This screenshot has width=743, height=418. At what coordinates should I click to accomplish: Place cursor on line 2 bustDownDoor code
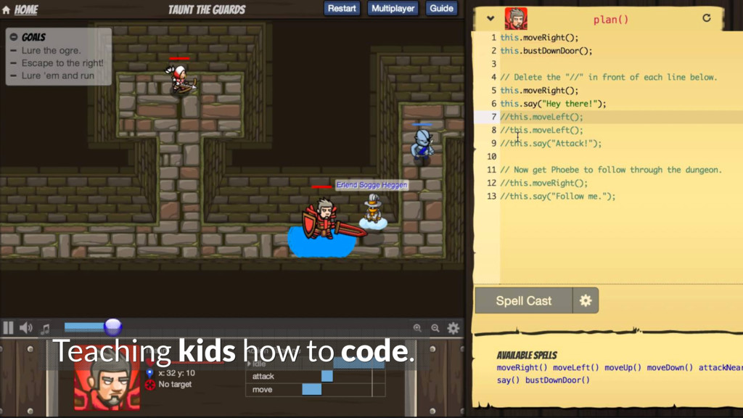pos(546,51)
